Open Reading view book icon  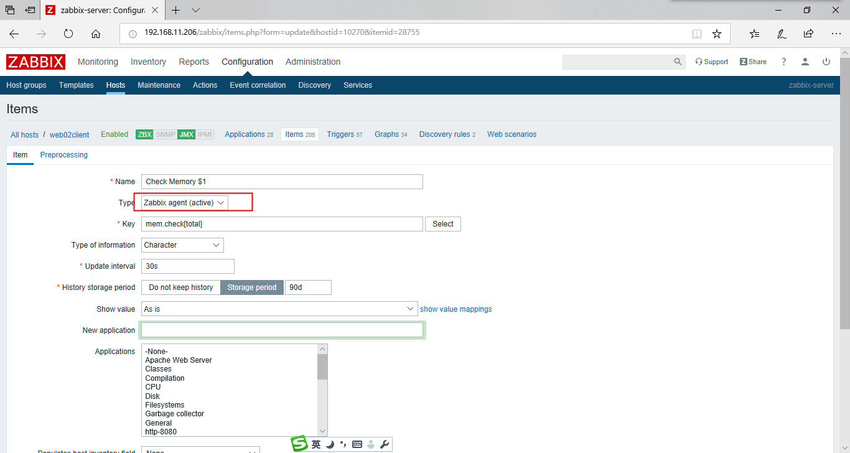point(697,34)
